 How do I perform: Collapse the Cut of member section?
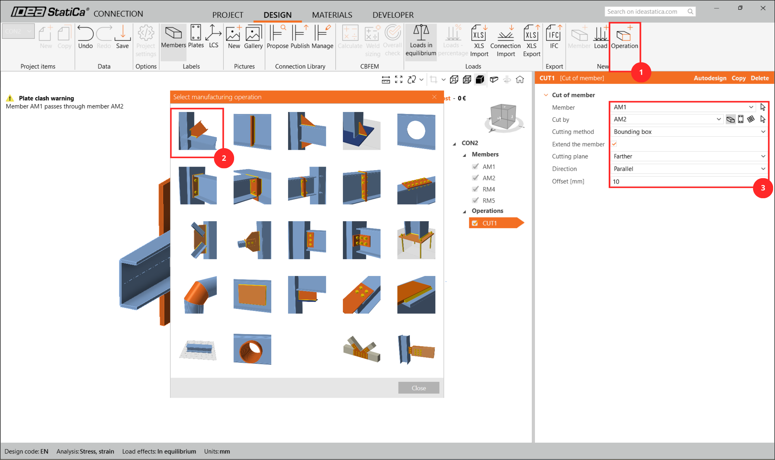[546, 95]
